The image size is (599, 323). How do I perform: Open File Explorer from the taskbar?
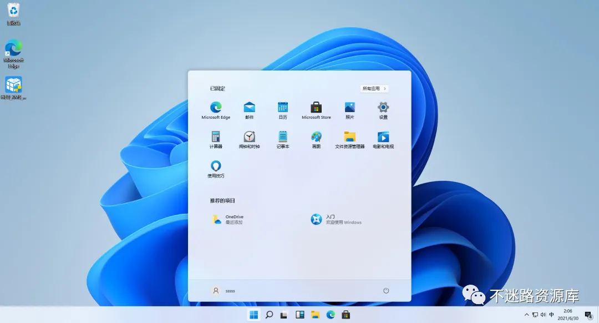point(315,315)
